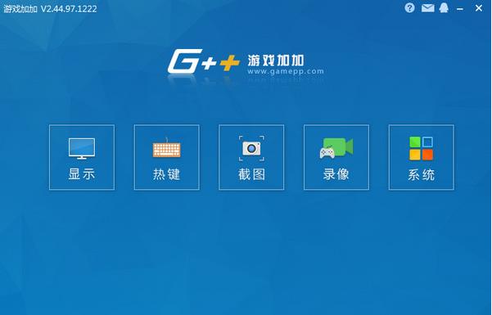
Task: Click the version text V2.44.97.1222
Action: 69,9
